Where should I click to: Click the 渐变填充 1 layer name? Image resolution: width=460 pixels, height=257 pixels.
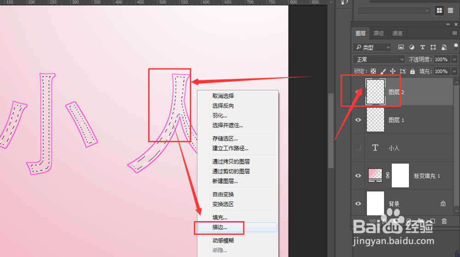[426, 176]
